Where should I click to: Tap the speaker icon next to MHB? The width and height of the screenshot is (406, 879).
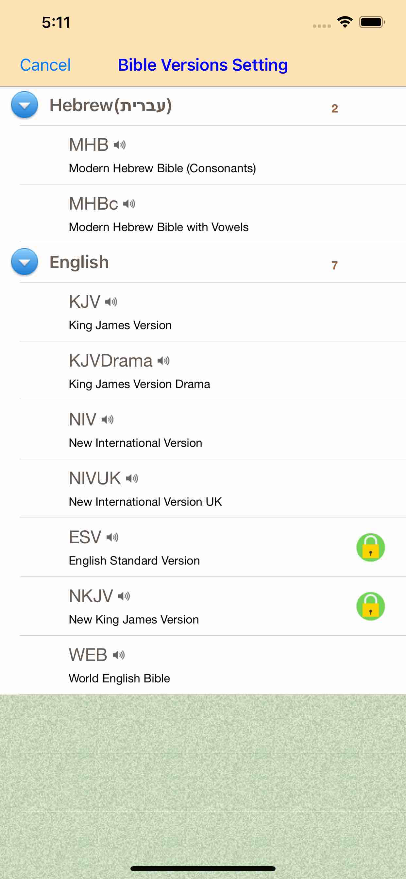pyautogui.click(x=119, y=145)
